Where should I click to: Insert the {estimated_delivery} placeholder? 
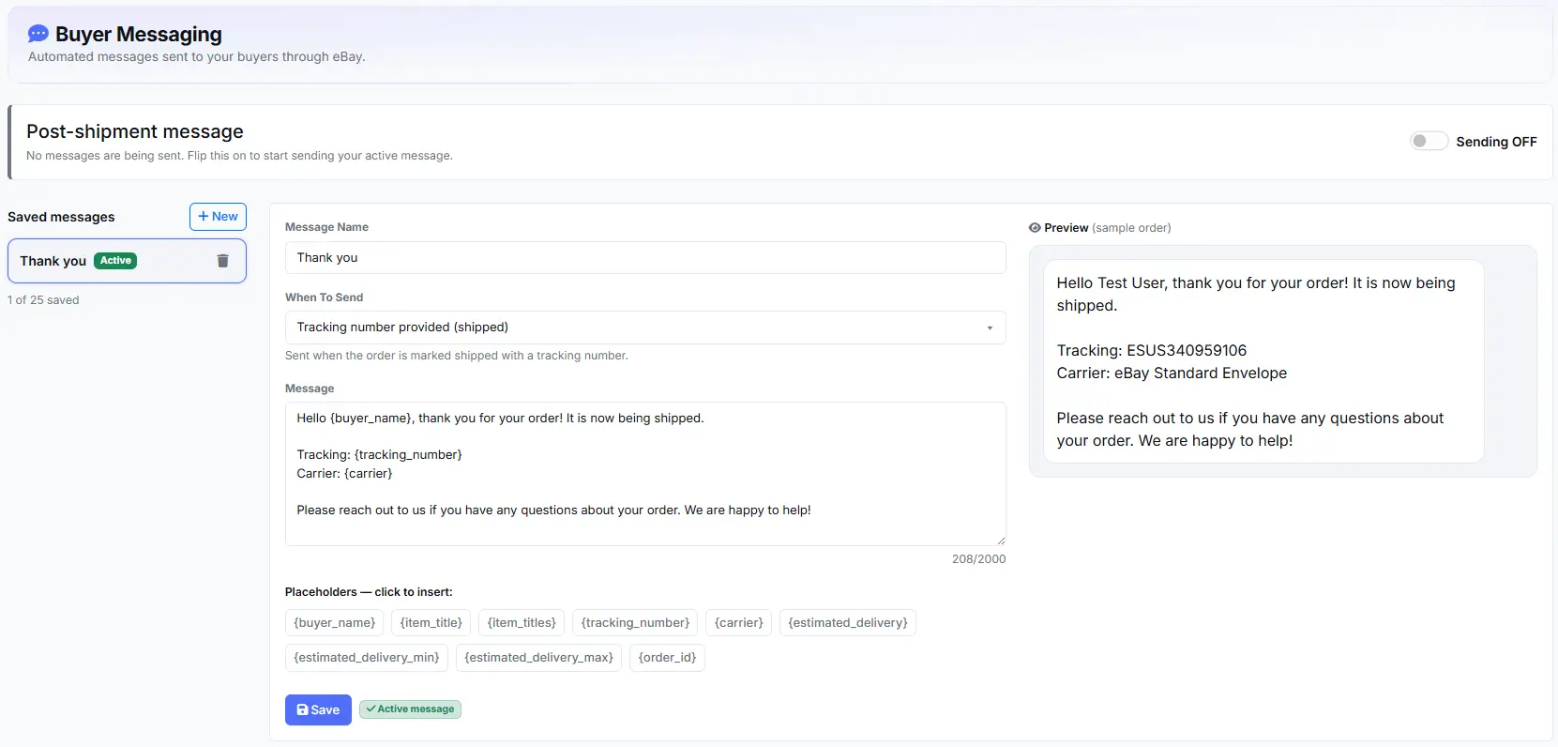pos(848,623)
